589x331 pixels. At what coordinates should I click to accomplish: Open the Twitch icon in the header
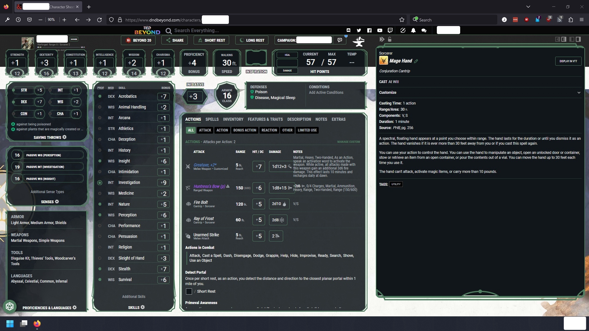pos(390,30)
